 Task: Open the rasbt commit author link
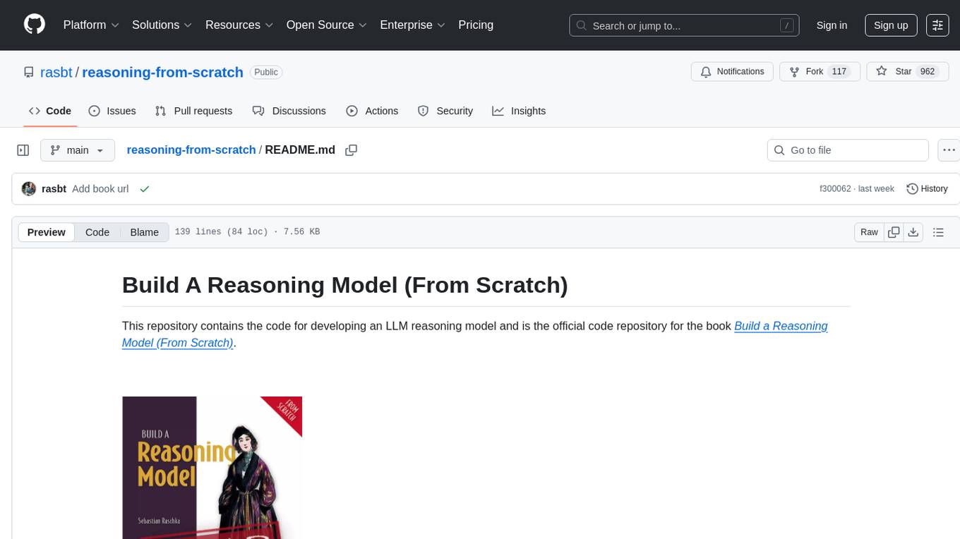[x=54, y=189]
